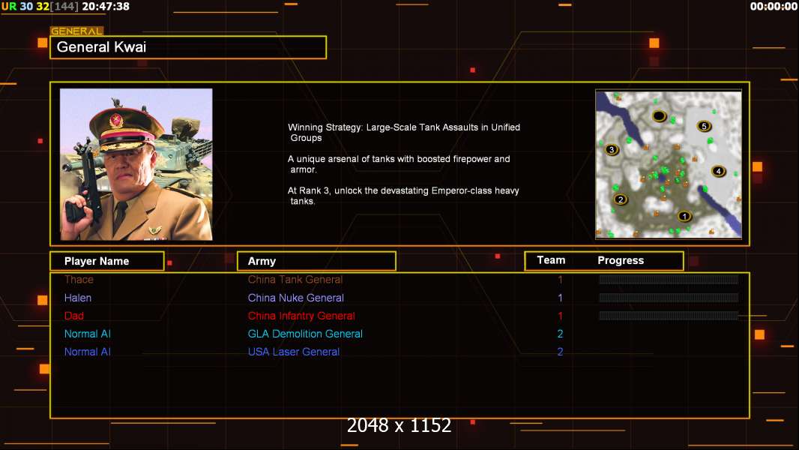Screen dimensions: 799x450
Task: Click the 00:00:00 timer at top right
Action: click(774, 7)
